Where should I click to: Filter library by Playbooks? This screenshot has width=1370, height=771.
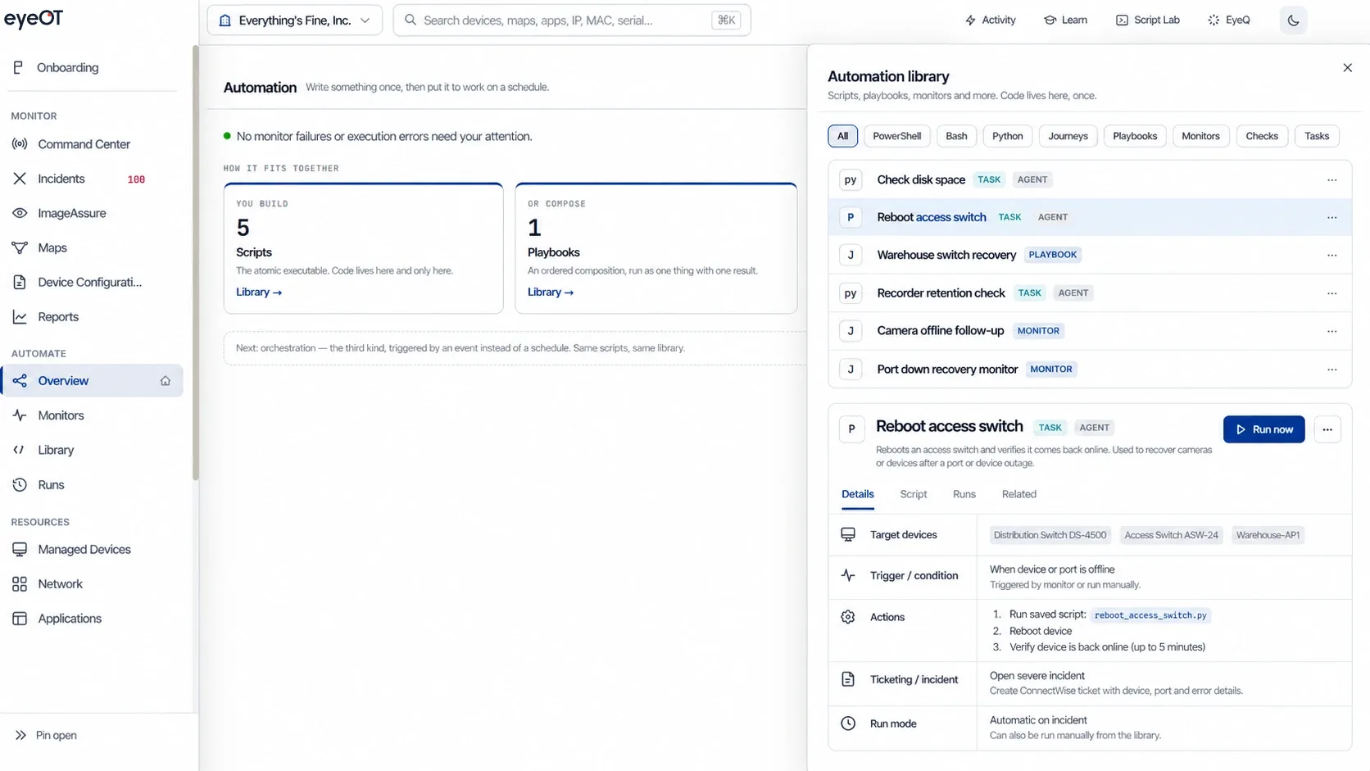coord(1135,136)
